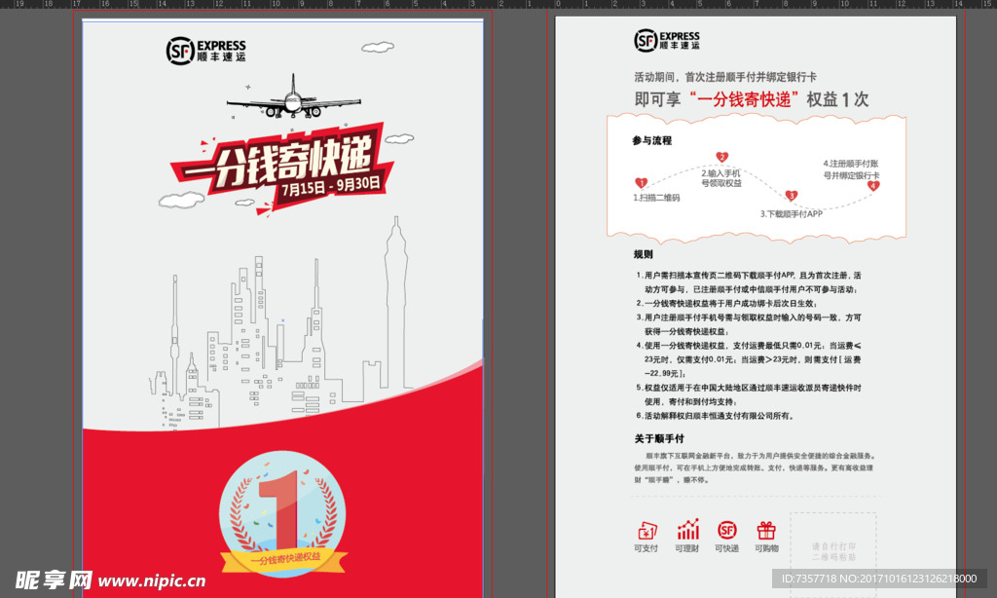Click rule 2 "一分钱寄快递权益将于用户成功绑卡后次日生效"
The width and height of the screenshot is (997, 598).
pos(726,304)
